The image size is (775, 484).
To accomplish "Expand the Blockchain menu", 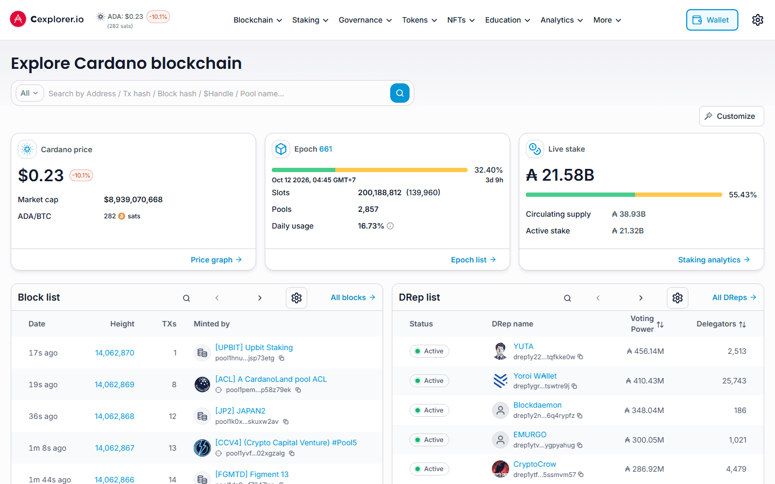I will pos(258,20).
